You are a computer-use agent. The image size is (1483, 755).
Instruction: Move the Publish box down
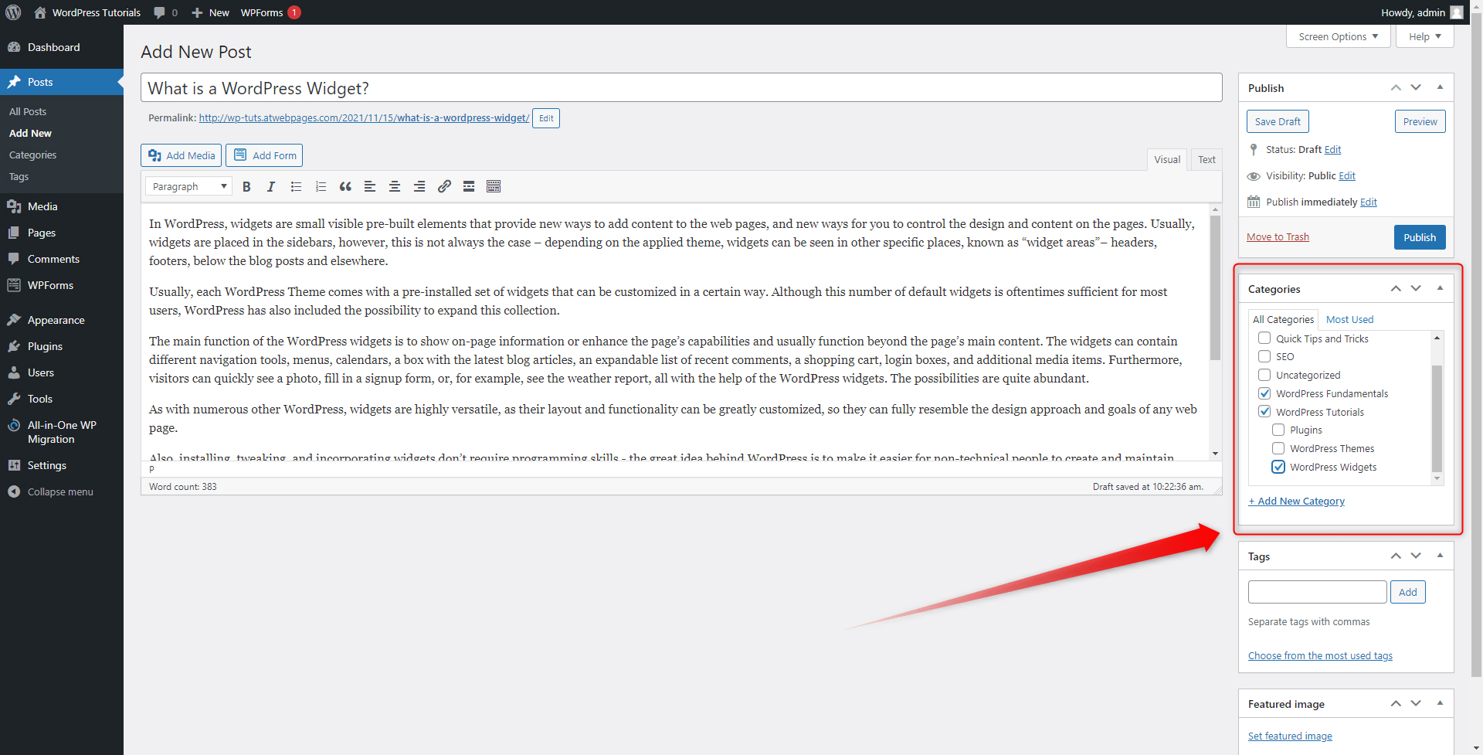tap(1416, 87)
